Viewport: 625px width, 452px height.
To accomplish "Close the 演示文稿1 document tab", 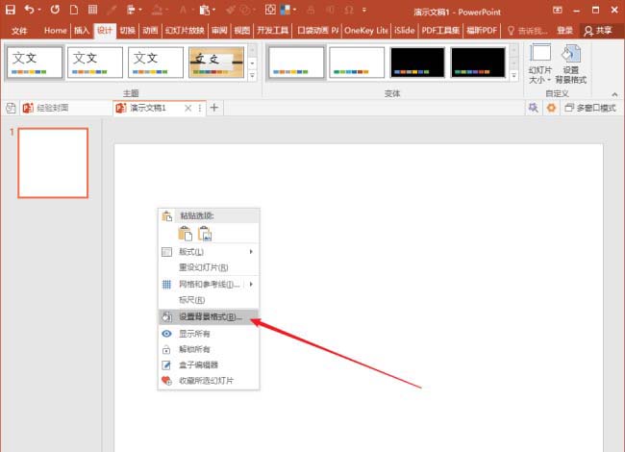I will click(x=187, y=108).
